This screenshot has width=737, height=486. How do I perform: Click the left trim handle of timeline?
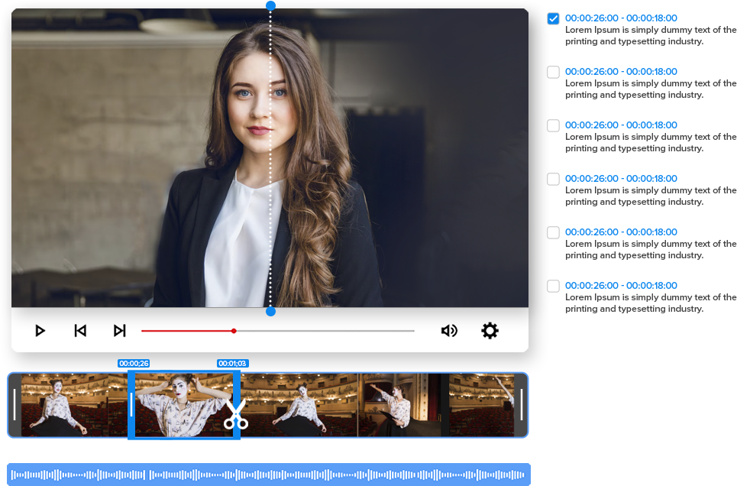(x=15, y=404)
